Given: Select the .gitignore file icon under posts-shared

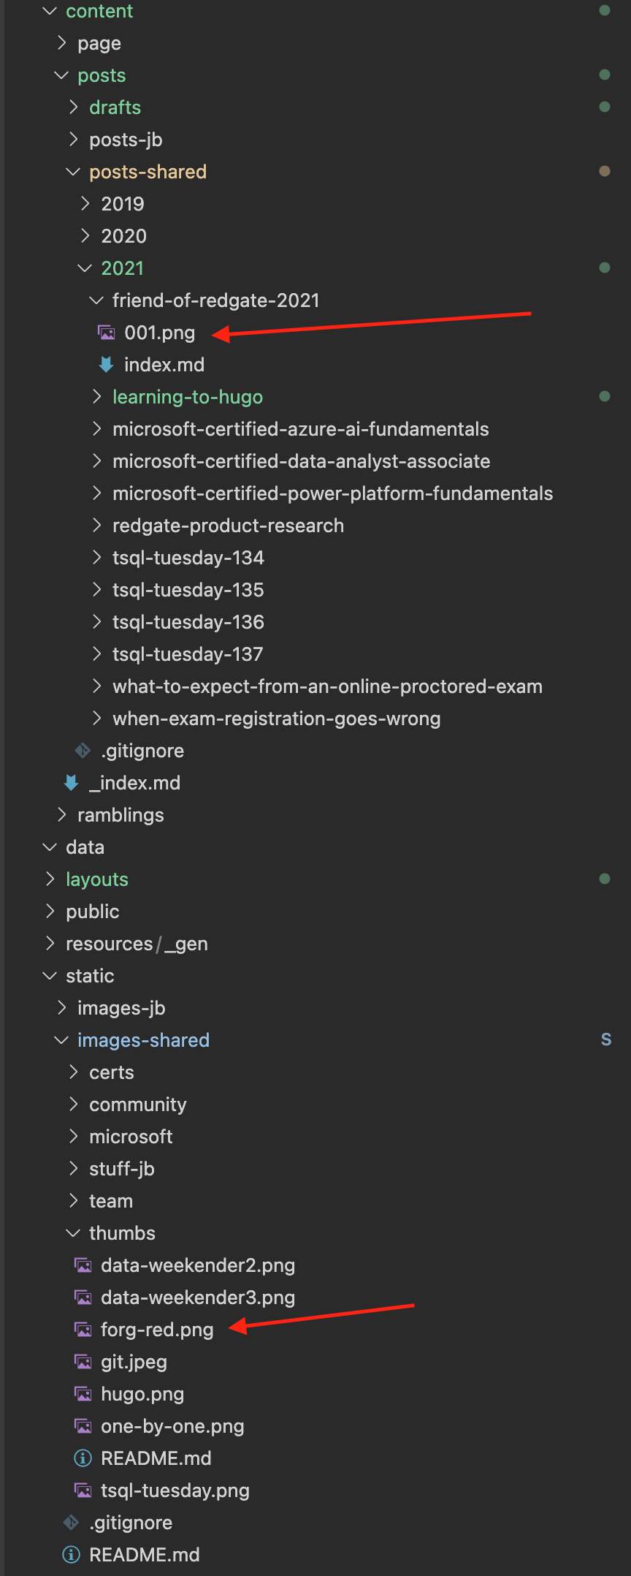Looking at the screenshot, I should point(82,750).
